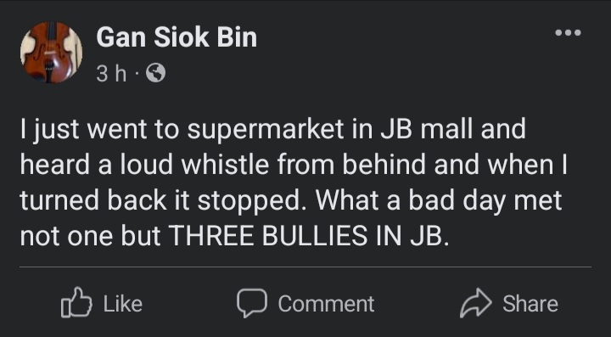This screenshot has width=611, height=337.
Task: Click the curved arrow share icon
Action: point(475,303)
